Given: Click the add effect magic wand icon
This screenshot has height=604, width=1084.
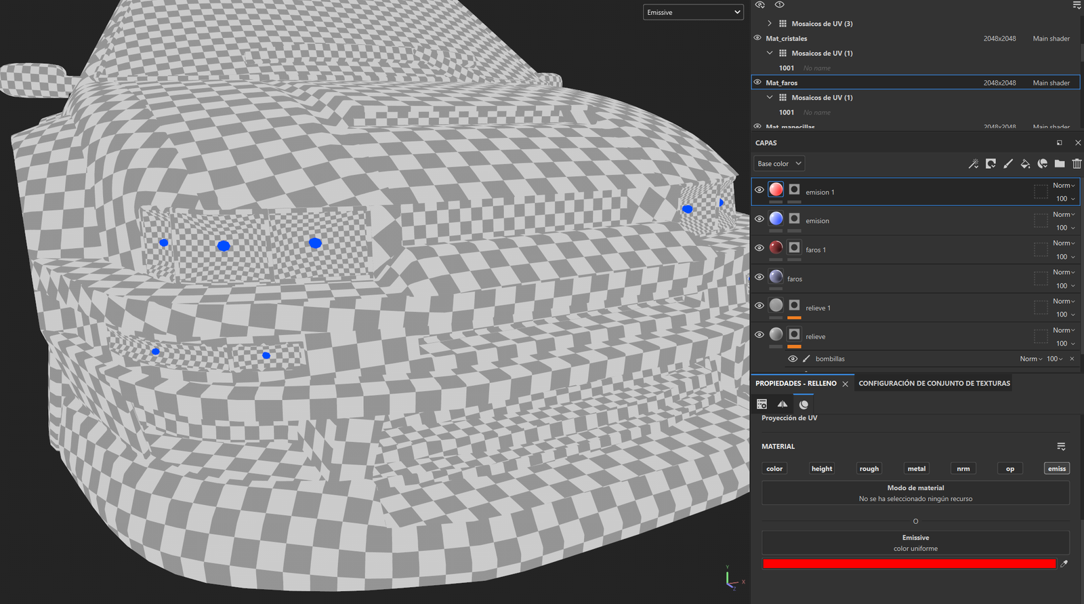Looking at the screenshot, I should click(974, 163).
